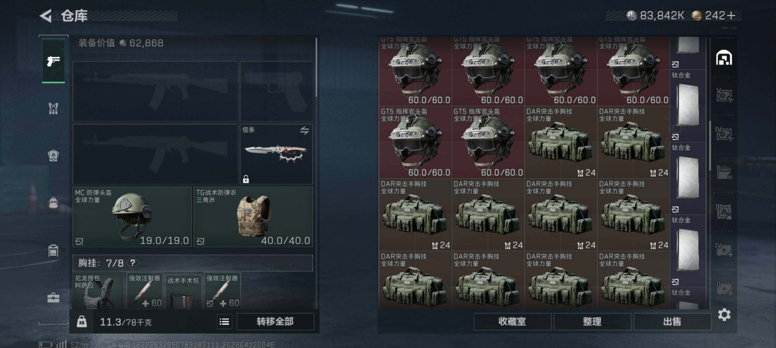Go back using the arrow beside 仓库
The height and width of the screenshot is (348, 776).
pos(46,15)
